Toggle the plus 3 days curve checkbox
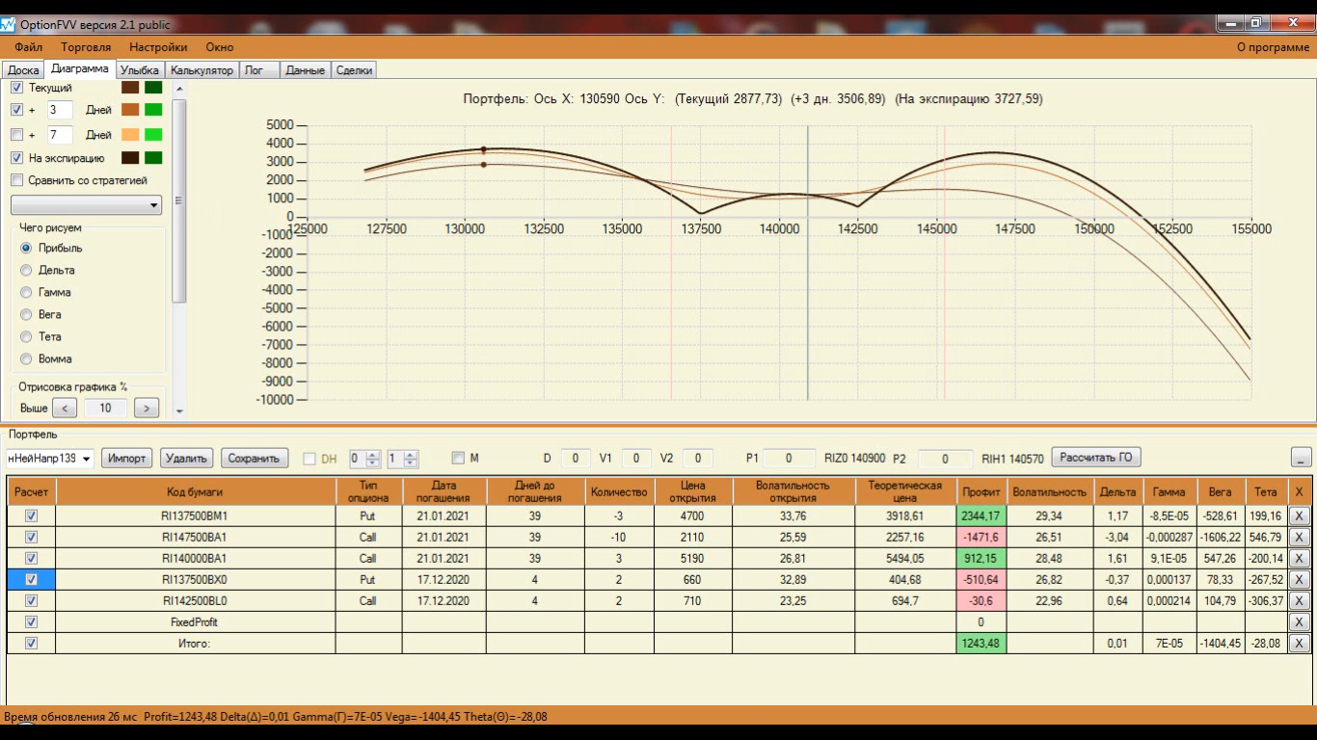This screenshot has height=740, width=1317. click(16, 110)
